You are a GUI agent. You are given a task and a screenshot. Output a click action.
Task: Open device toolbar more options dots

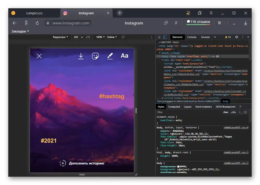click(152, 37)
